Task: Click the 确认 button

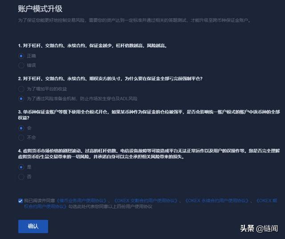Action: [33, 226]
